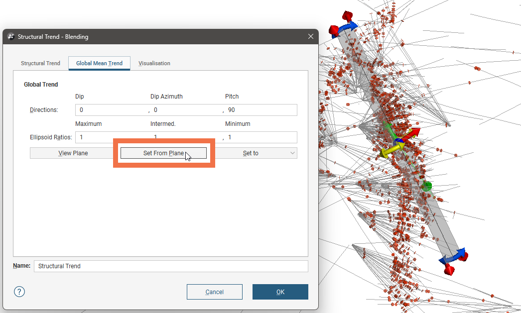Select the Global Mean Trend tab
This screenshot has width=521, height=313.
tap(99, 63)
